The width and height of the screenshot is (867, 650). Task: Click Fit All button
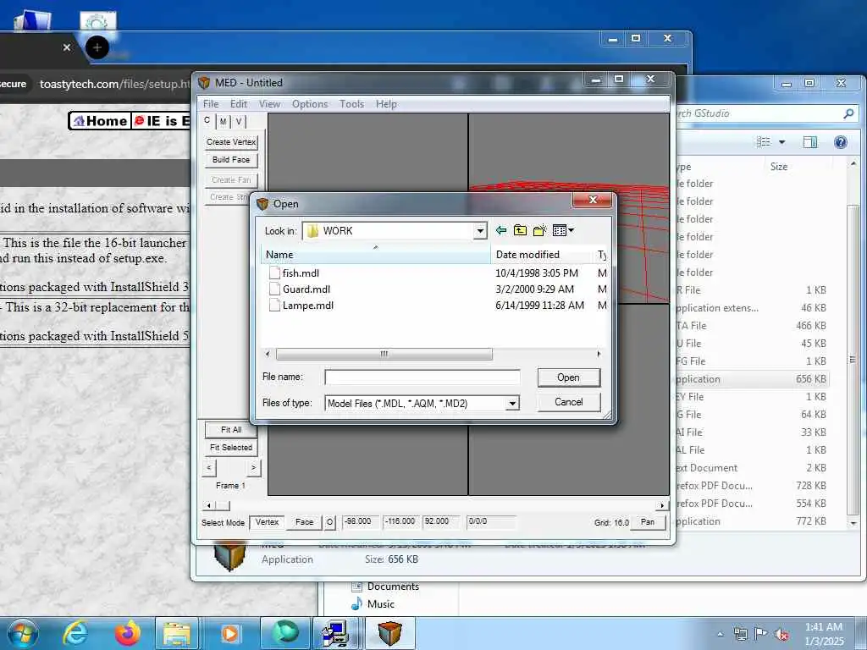(x=231, y=429)
